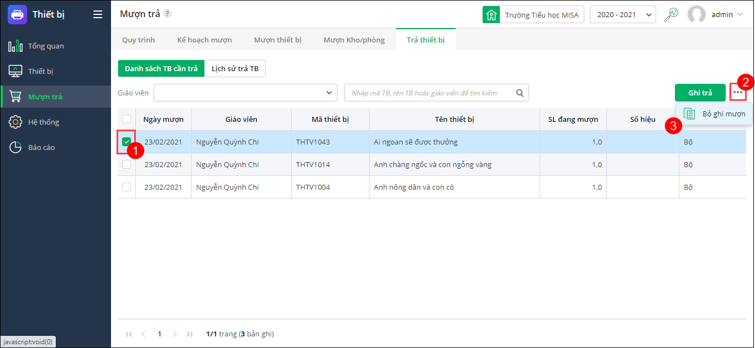Open Tổng quan in the sidebar
755x348 pixels.
[56, 46]
